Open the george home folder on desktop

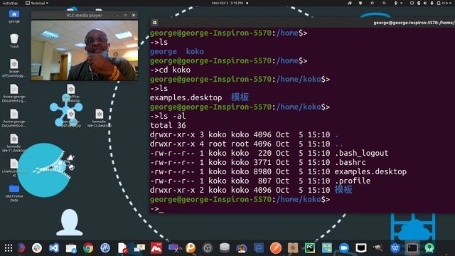click(14, 16)
